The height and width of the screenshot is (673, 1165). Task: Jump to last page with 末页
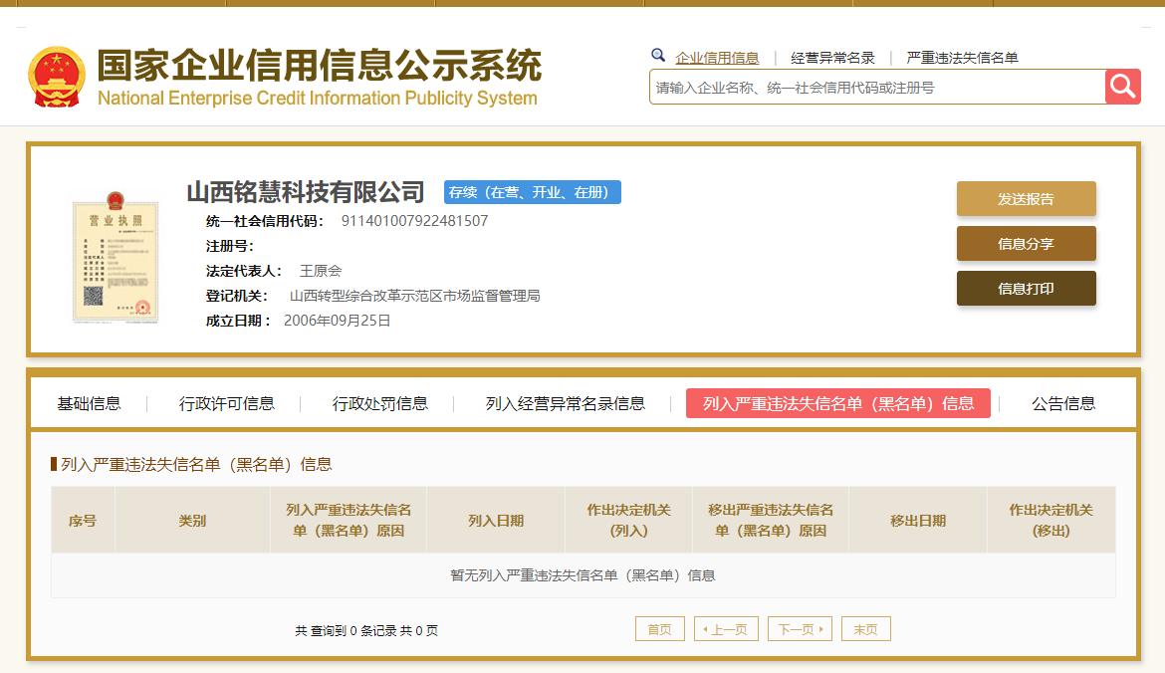click(865, 629)
